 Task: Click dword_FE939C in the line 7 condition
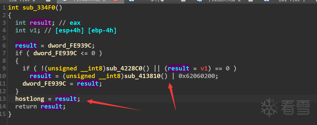tap(55, 53)
